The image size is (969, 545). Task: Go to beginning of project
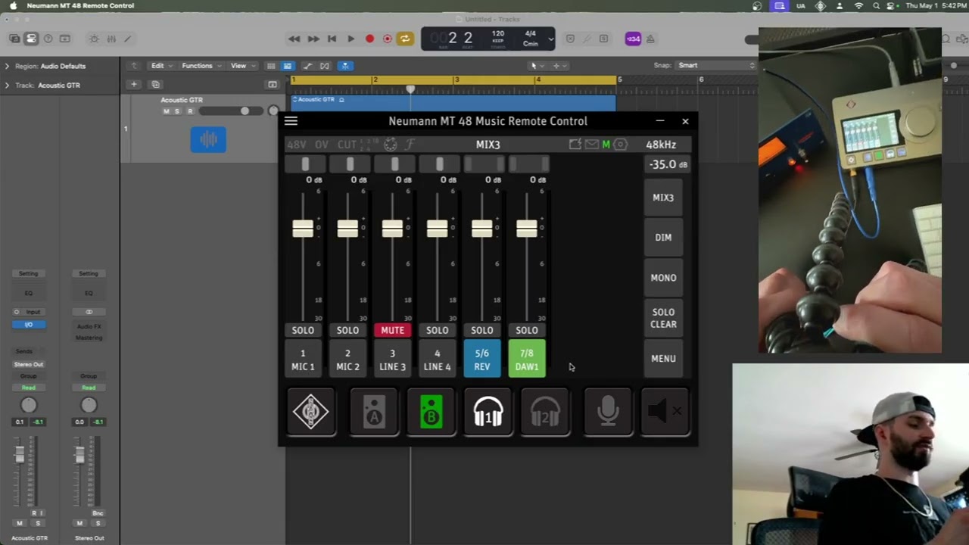click(332, 39)
